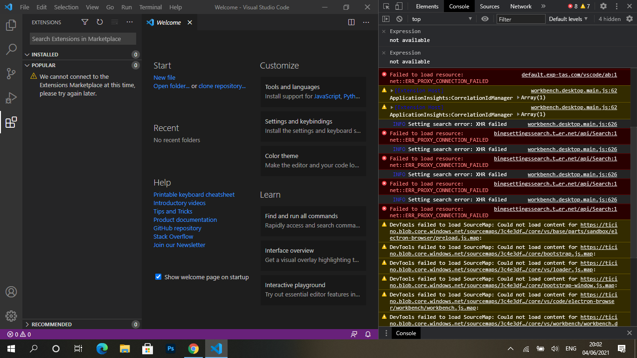The height and width of the screenshot is (358, 637).
Task: Switch to the Sources tab in DevTools
Action: 490,6
